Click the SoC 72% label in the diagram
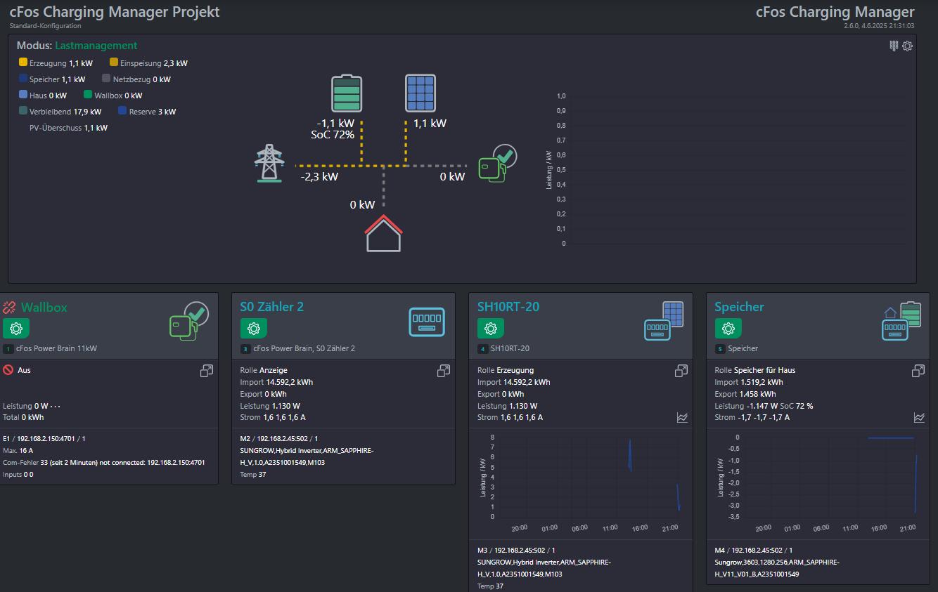The width and height of the screenshot is (938, 592). click(x=333, y=135)
